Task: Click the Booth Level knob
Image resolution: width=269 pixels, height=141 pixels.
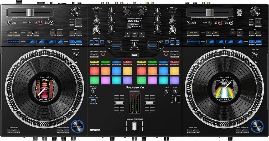Action: 127,12
